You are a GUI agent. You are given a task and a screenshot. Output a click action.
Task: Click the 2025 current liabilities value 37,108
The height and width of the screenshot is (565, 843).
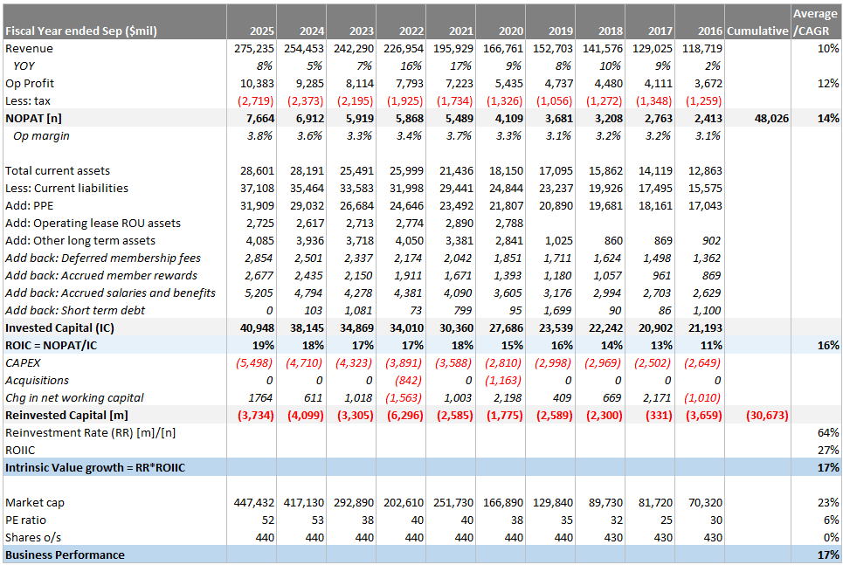coord(257,188)
